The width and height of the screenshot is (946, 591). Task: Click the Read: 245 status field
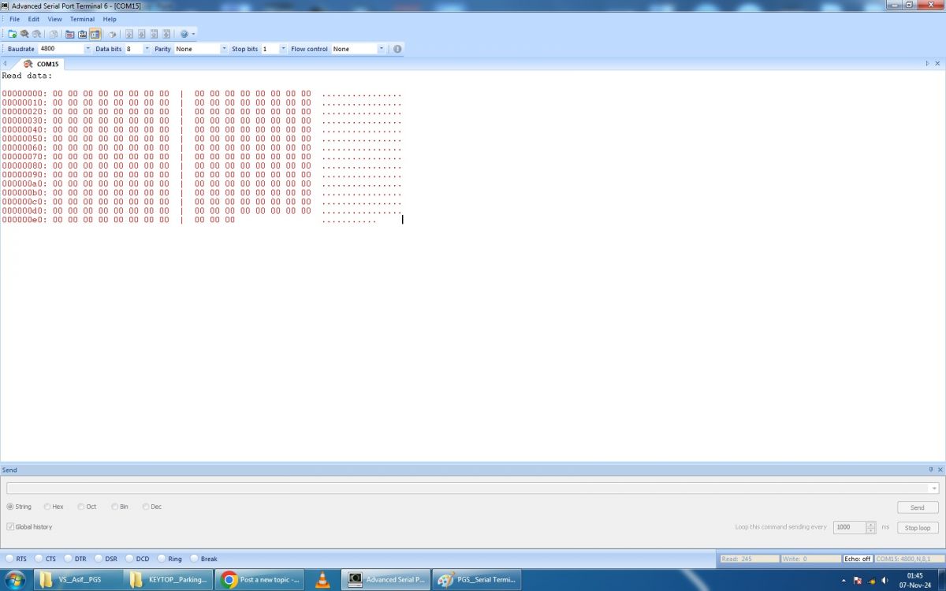[749, 559]
